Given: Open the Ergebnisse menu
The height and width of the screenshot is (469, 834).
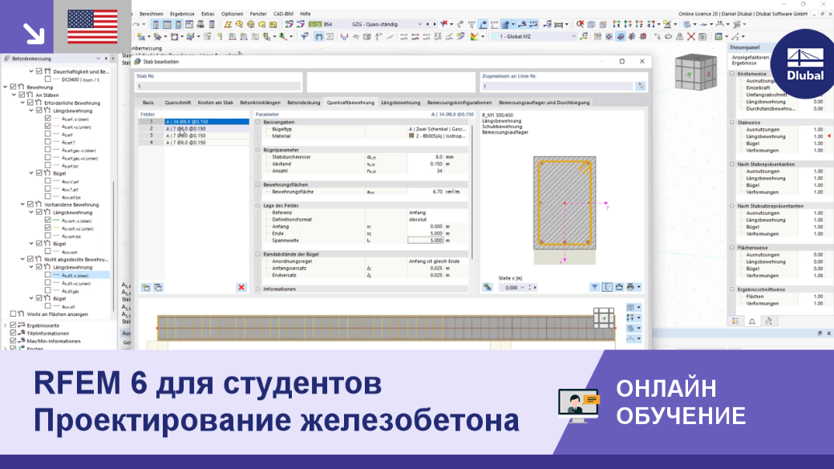Looking at the screenshot, I should 182,14.
